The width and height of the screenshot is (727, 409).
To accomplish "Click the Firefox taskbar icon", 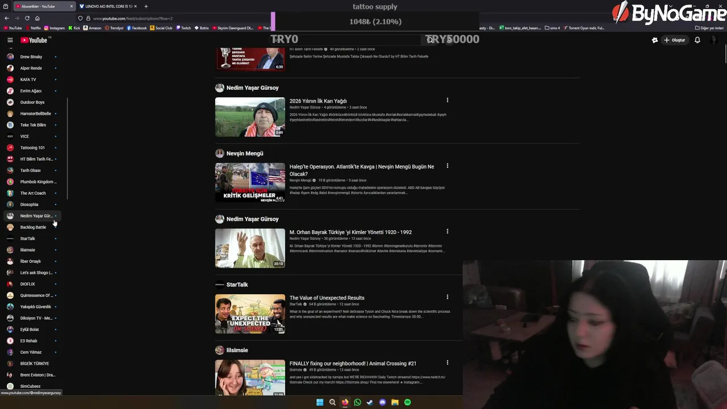I will pyautogui.click(x=345, y=402).
